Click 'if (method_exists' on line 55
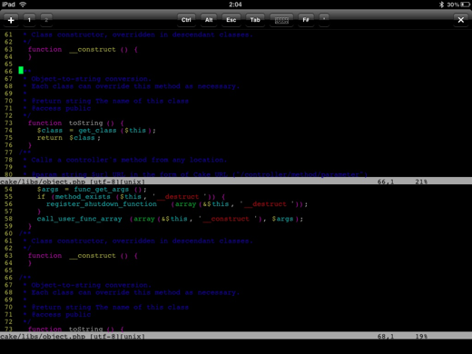472x354 pixels. click(74, 197)
